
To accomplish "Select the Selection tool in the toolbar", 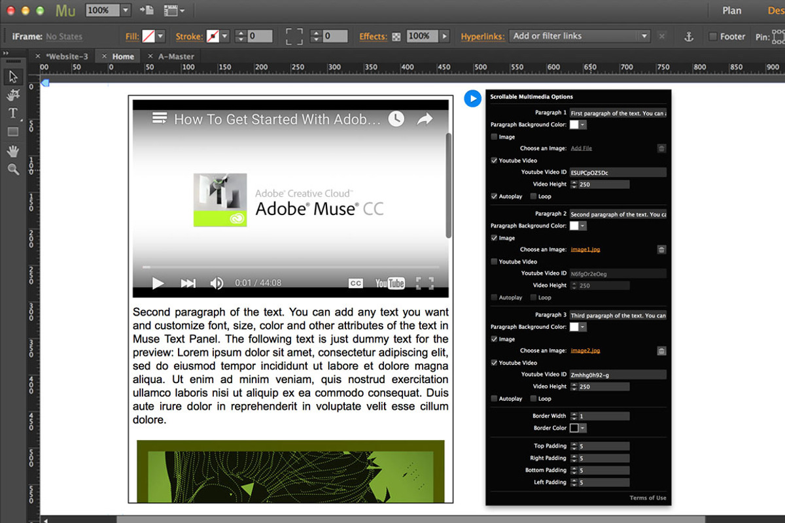I will click(x=13, y=76).
